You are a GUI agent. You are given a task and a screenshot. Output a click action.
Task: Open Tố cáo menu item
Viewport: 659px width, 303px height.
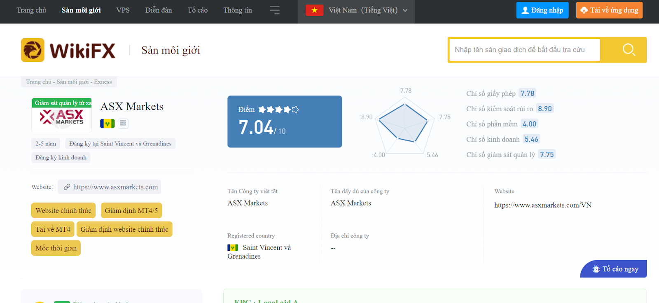198,10
